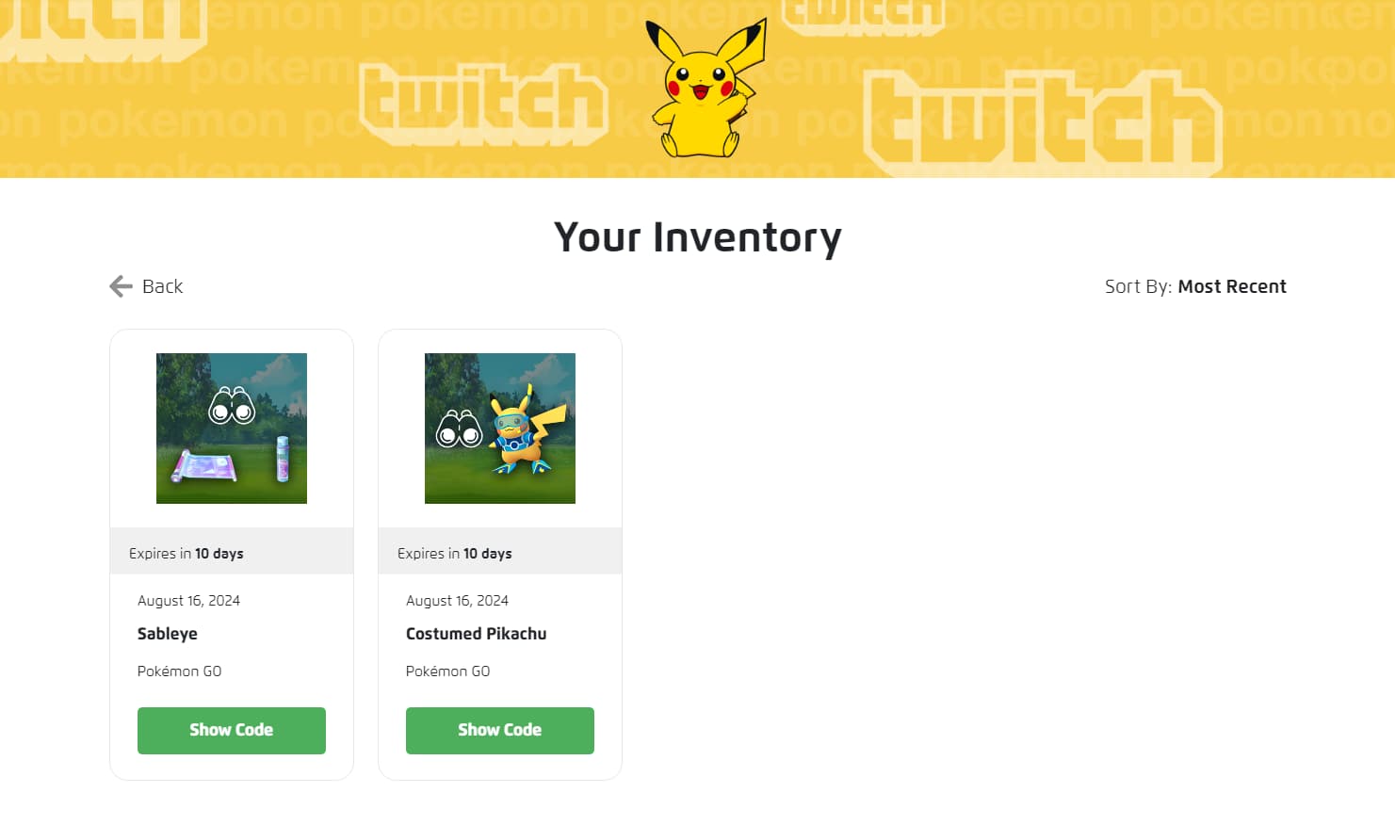
Task: Click the Pokémon GO label under Sableye
Action: coord(179,671)
